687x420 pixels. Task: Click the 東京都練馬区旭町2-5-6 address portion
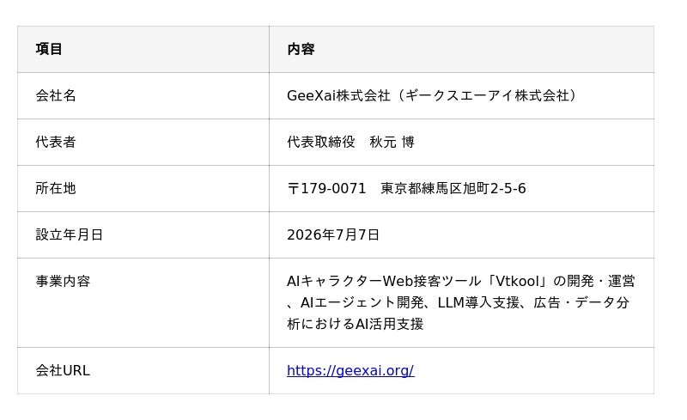click(x=453, y=188)
